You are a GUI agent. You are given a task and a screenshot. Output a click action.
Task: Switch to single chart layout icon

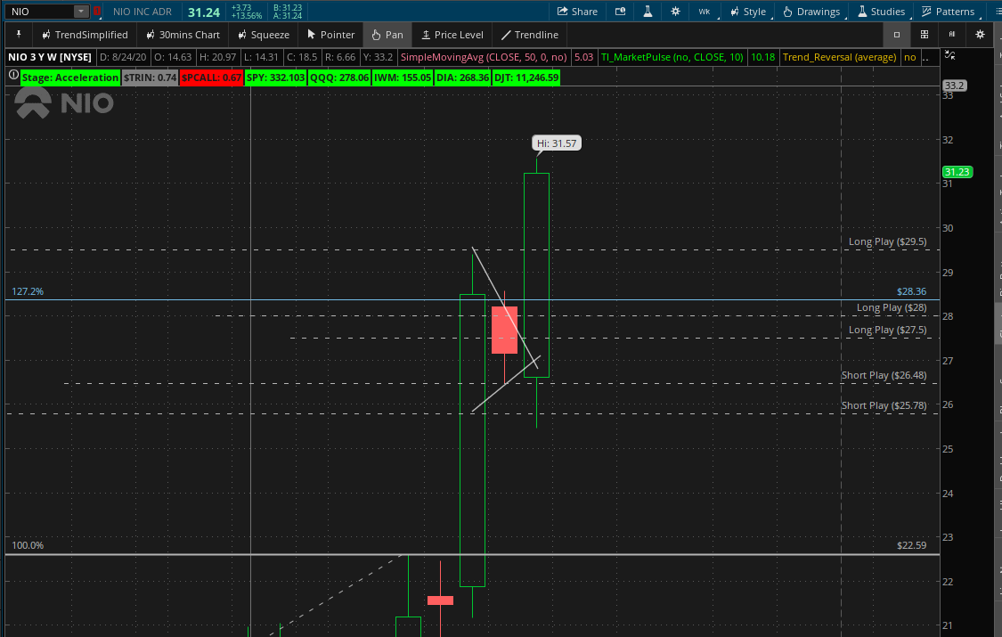pos(897,35)
